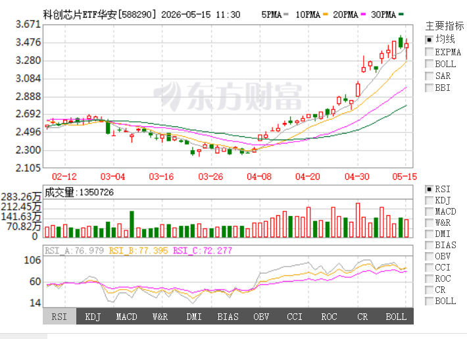Click the 主要指标 heading
Viewport: 467px width, 339px height.
(x=445, y=26)
